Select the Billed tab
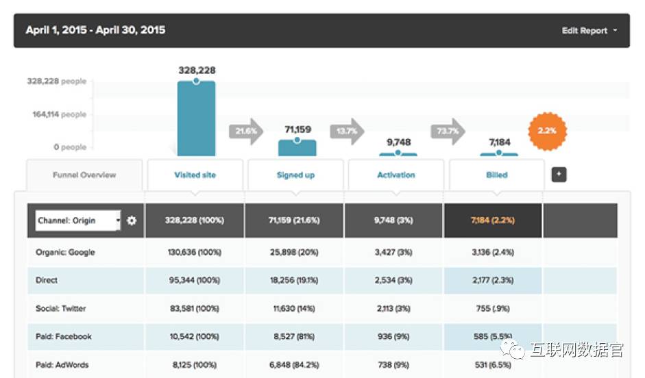The height and width of the screenshot is (378, 645). [496, 175]
